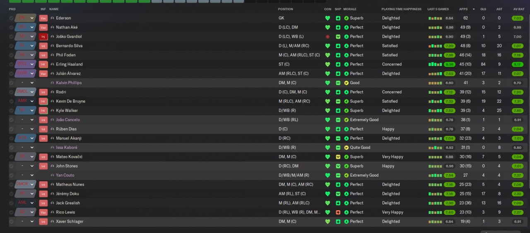Tick the selection circle for Yan Couto
The height and width of the screenshot is (233, 530).
coord(11,175)
